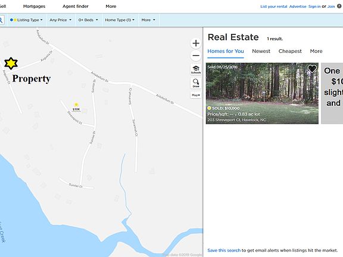Show Schools overlay on the map

[196, 70]
